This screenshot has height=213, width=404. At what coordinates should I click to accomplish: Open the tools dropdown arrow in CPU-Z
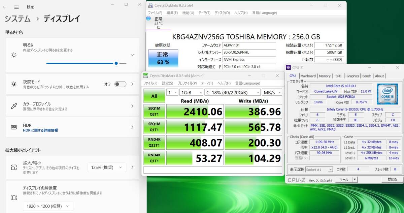click(355, 180)
